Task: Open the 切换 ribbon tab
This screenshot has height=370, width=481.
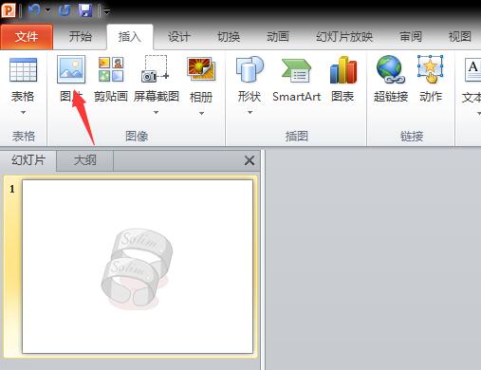Action: click(x=229, y=37)
